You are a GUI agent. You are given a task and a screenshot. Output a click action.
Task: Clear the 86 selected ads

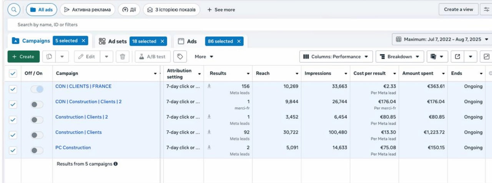239,41
